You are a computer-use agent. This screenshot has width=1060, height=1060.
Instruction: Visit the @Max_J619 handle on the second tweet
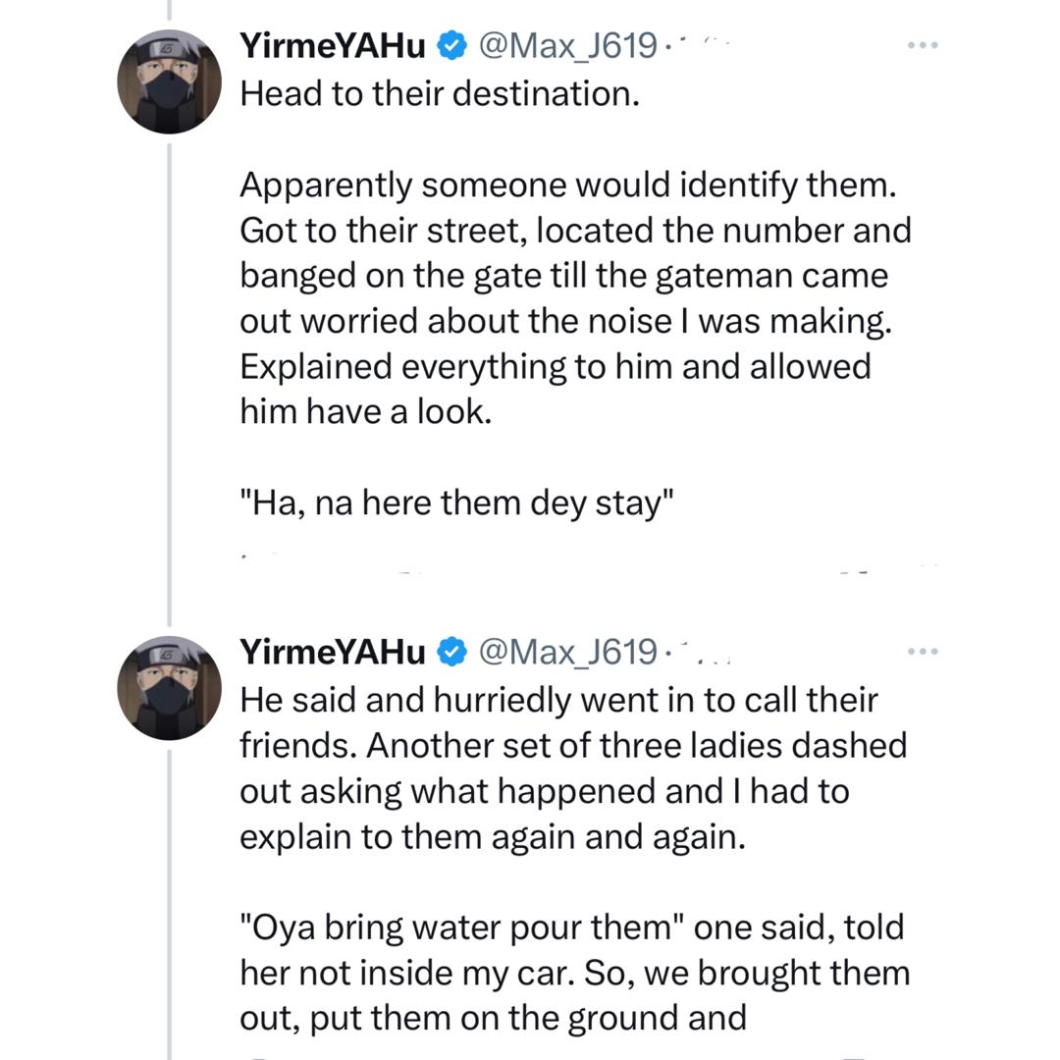[566, 651]
